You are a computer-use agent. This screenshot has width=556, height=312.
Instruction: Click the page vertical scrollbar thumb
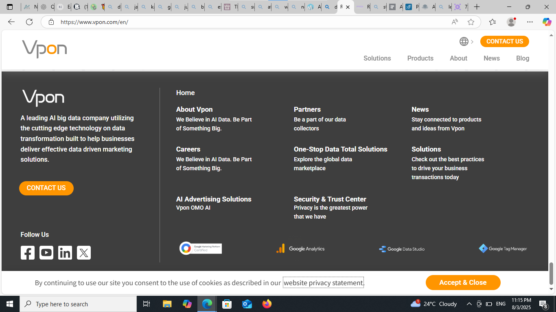pos(552,273)
